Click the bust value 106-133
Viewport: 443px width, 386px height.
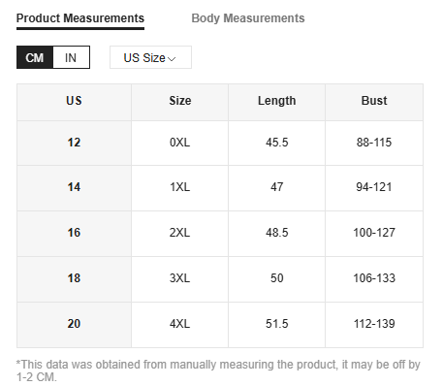coord(374,278)
